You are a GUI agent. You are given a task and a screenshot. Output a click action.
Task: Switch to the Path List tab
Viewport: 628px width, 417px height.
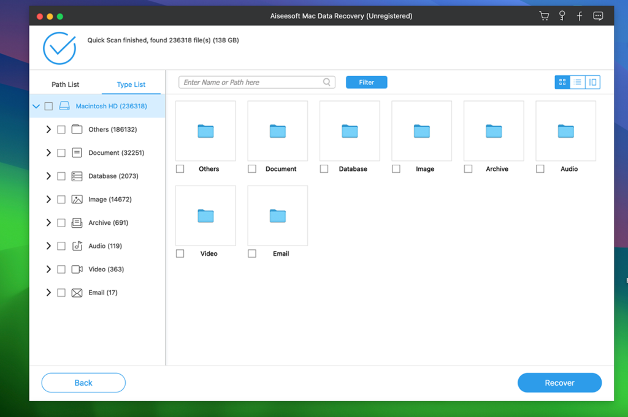(66, 84)
